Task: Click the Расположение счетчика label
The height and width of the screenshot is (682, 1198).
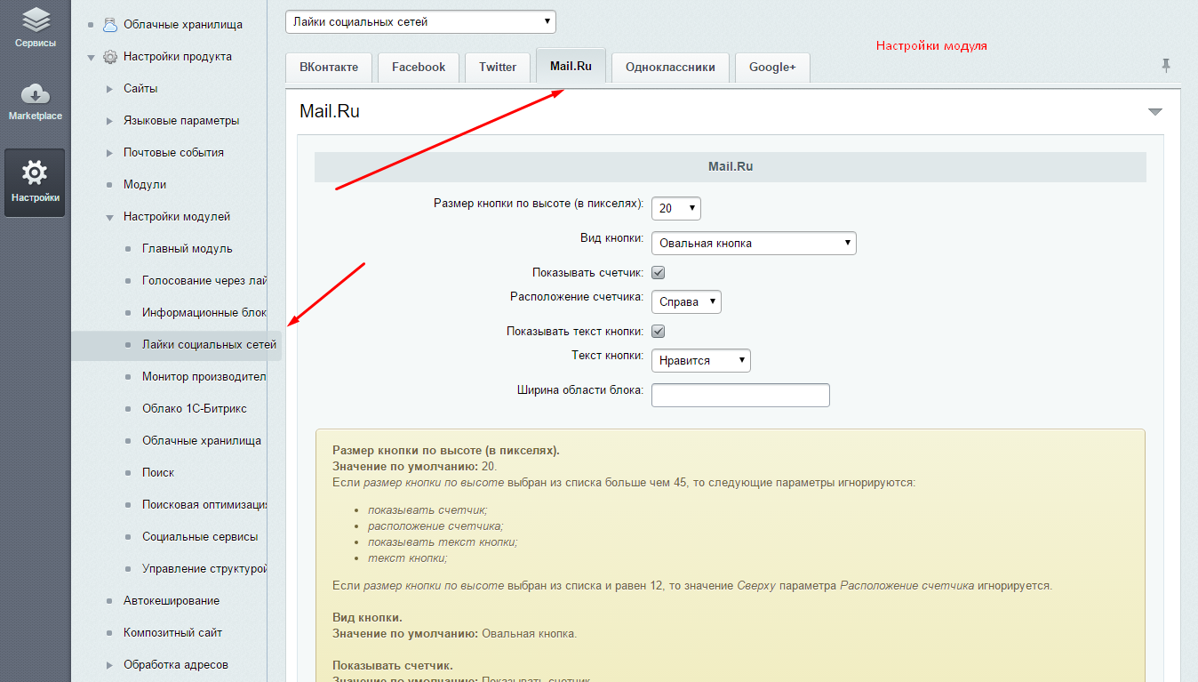Action: coord(578,296)
